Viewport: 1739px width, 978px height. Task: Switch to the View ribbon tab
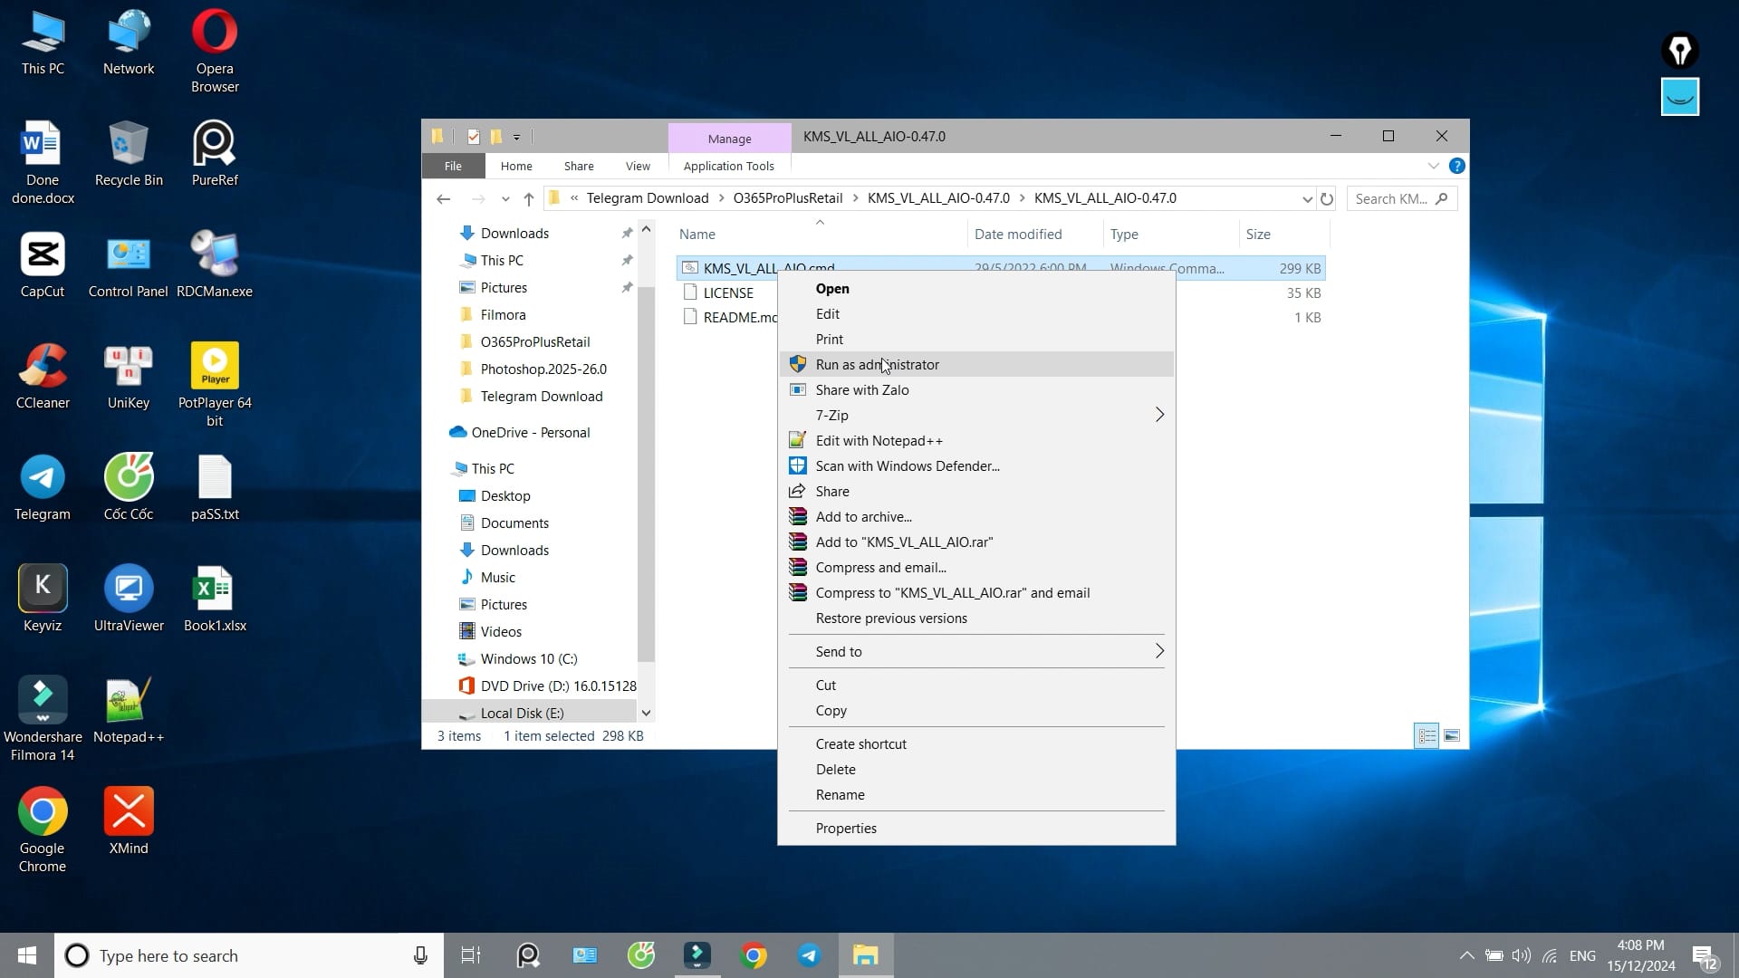(x=638, y=166)
